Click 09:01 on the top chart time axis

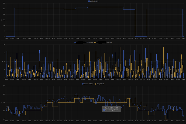(18, 38)
